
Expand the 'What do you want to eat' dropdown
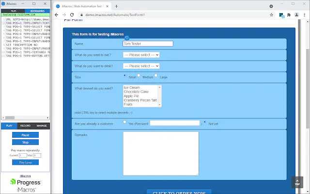tap(141, 55)
